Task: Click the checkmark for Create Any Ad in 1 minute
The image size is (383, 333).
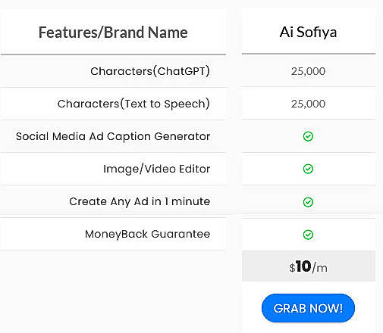Action: (x=308, y=202)
